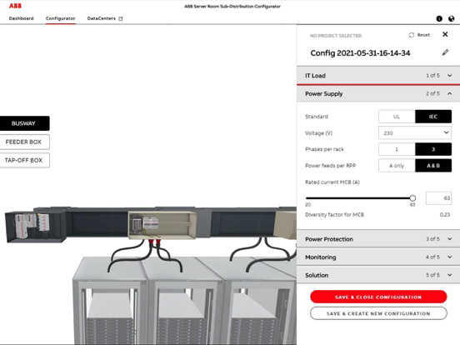This screenshot has height=345, width=460.
Task: Expand the Solution section
Action: 378,275
